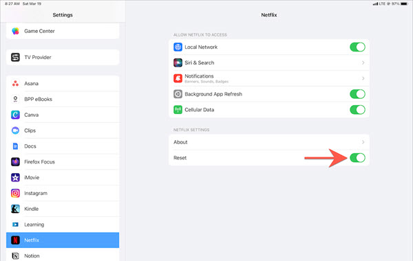The image size is (413, 261).
Task: Tap the Canva label in sidebar
Action: pyautogui.click(x=32, y=115)
